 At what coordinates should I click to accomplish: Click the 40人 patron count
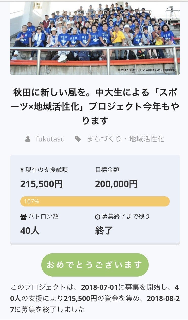pos(30,231)
